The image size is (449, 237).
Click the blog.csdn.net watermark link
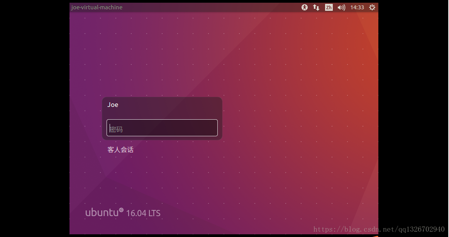point(379,230)
